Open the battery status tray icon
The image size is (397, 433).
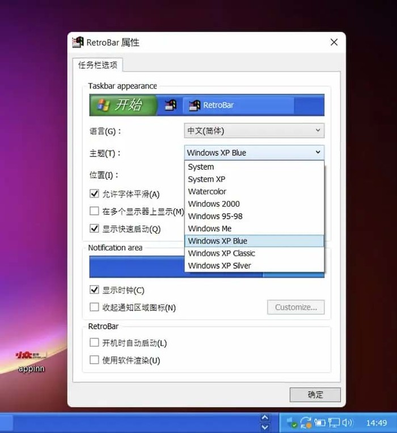coord(320,422)
